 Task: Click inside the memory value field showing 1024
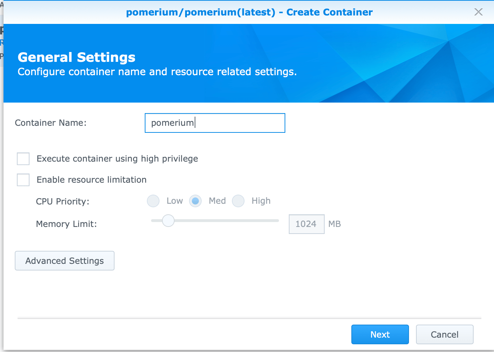(x=306, y=224)
